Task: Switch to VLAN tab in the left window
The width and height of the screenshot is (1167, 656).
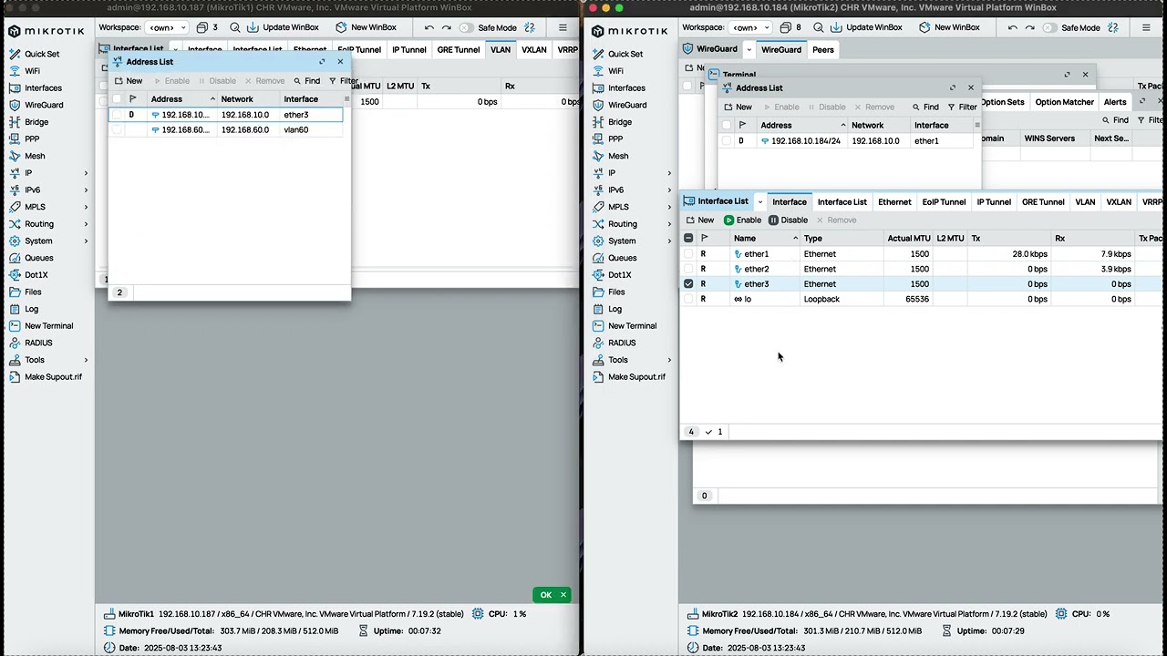Action: (501, 50)
